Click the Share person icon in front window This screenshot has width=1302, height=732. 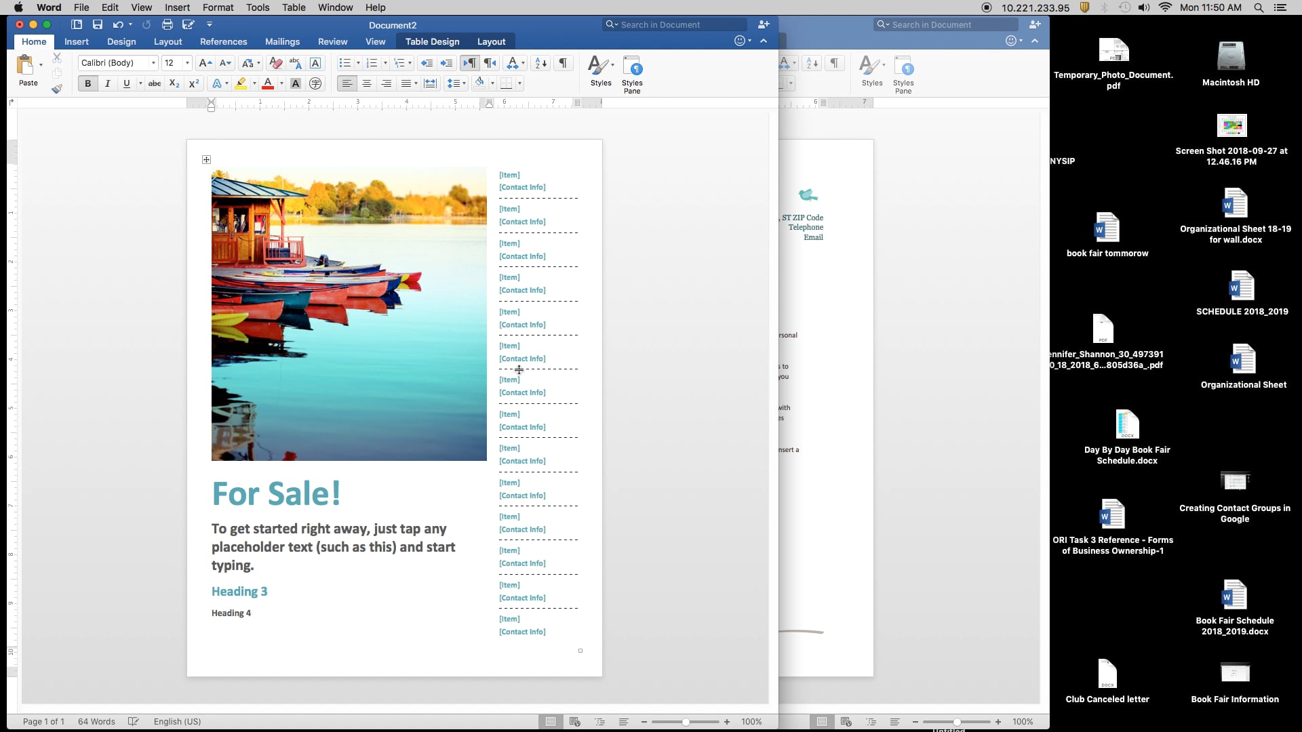pyautogui.click(x=764, y=24)
